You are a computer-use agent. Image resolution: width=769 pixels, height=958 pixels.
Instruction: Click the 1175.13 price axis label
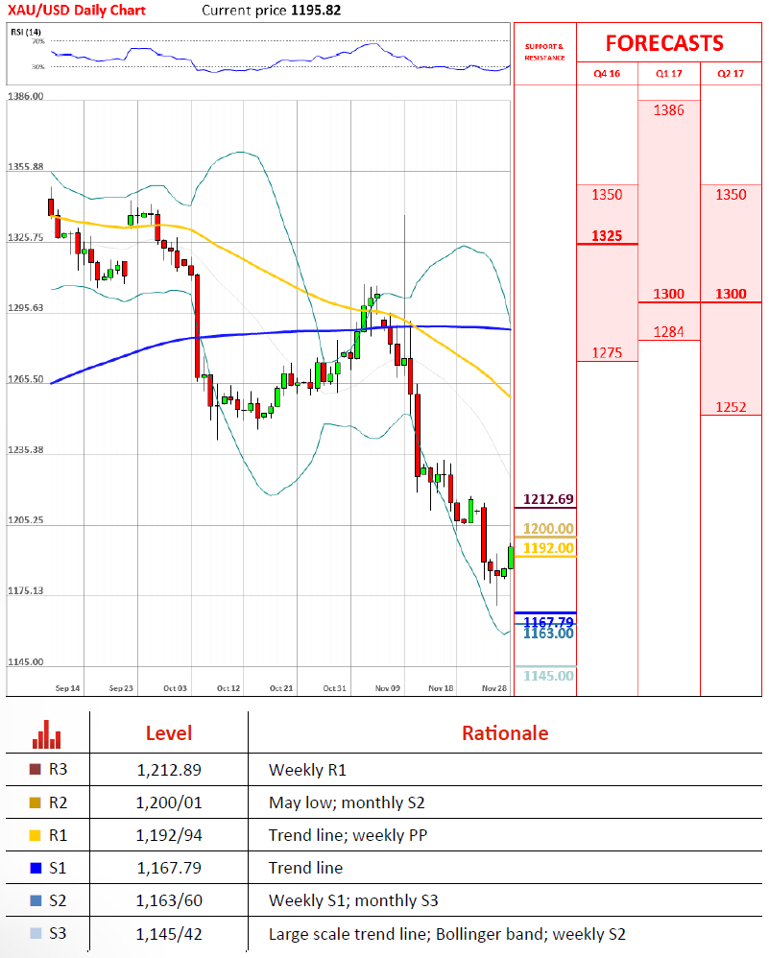[25, 590]
